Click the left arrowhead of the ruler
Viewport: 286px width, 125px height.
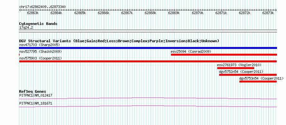20,10
